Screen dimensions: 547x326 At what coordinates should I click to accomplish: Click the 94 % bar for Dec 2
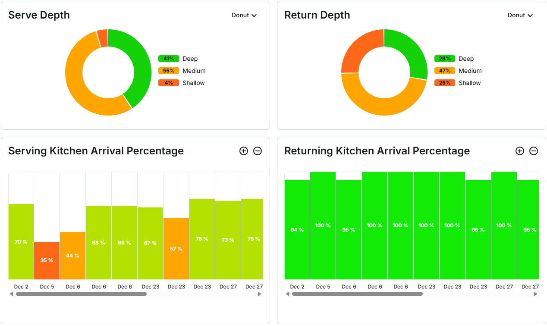click(297, 229)
